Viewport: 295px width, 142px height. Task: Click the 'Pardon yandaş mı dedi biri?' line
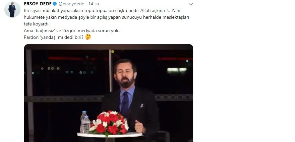(x=54, y=37)
